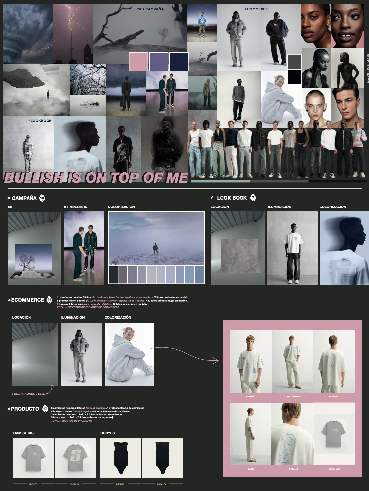Open the figure on snowy hill colorization image
Screen dimensions: 369x491
coord(156,239)
